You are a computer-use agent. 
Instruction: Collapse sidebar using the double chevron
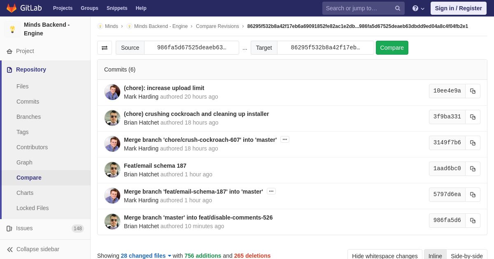(x=10, y=249)
